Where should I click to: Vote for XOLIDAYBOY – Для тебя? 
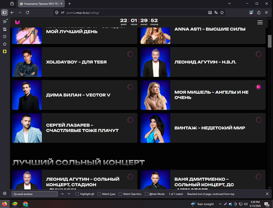click(x=130, y=54)
